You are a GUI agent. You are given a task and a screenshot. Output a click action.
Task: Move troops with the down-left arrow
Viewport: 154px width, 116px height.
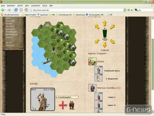pyautogui.click(x=97, y=41)
